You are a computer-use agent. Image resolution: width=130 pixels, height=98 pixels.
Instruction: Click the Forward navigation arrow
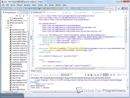tap(82, 8)
